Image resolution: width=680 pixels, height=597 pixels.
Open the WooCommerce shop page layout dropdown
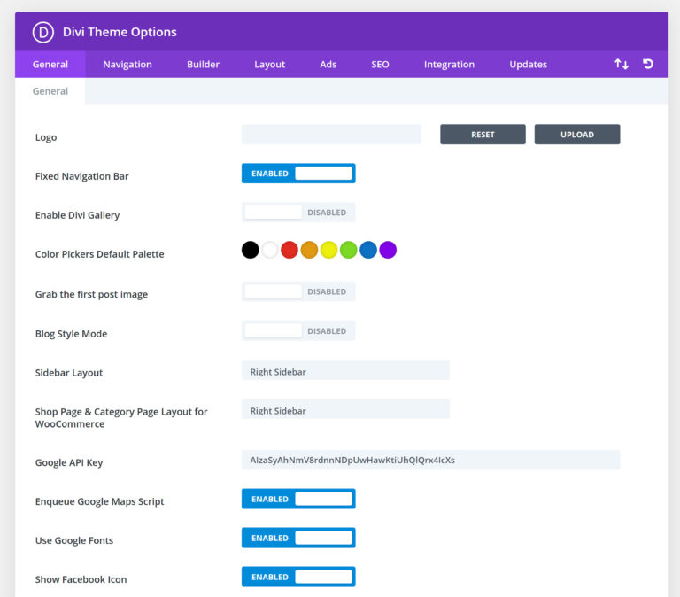[345, 409]
